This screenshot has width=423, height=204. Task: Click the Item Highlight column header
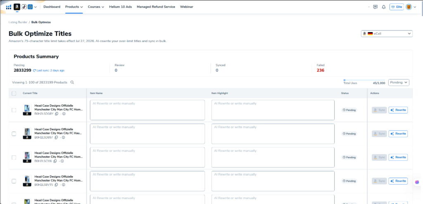tap(220, 94)
